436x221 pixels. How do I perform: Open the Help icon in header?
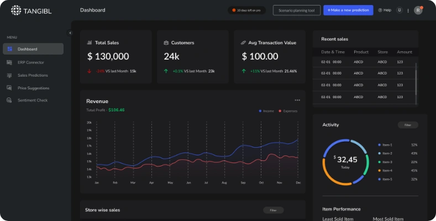pos(380,10)
